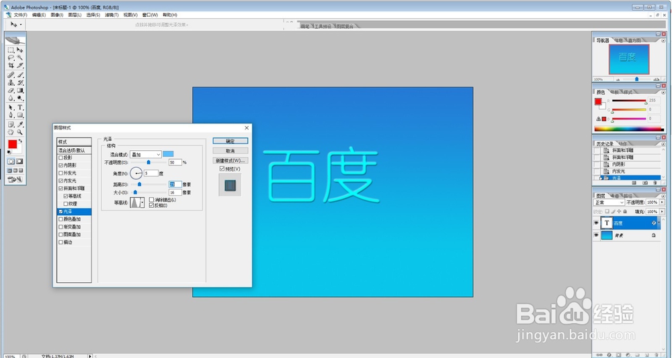Image resolution: width=672 pixels, height=358 pixels.
Task: Swap foreground and background colors
Action: (x=20, y=141)
